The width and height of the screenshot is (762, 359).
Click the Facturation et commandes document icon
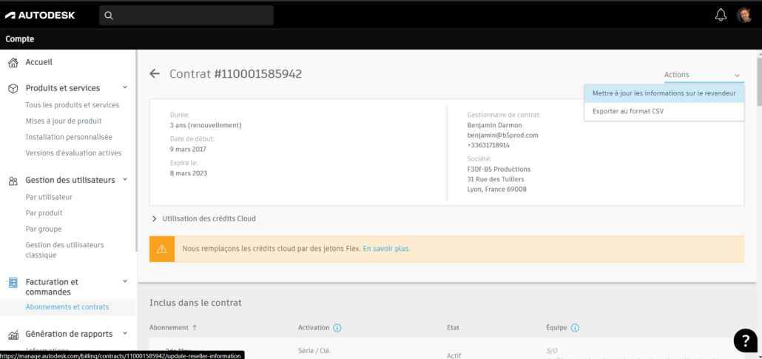point(13,282)
